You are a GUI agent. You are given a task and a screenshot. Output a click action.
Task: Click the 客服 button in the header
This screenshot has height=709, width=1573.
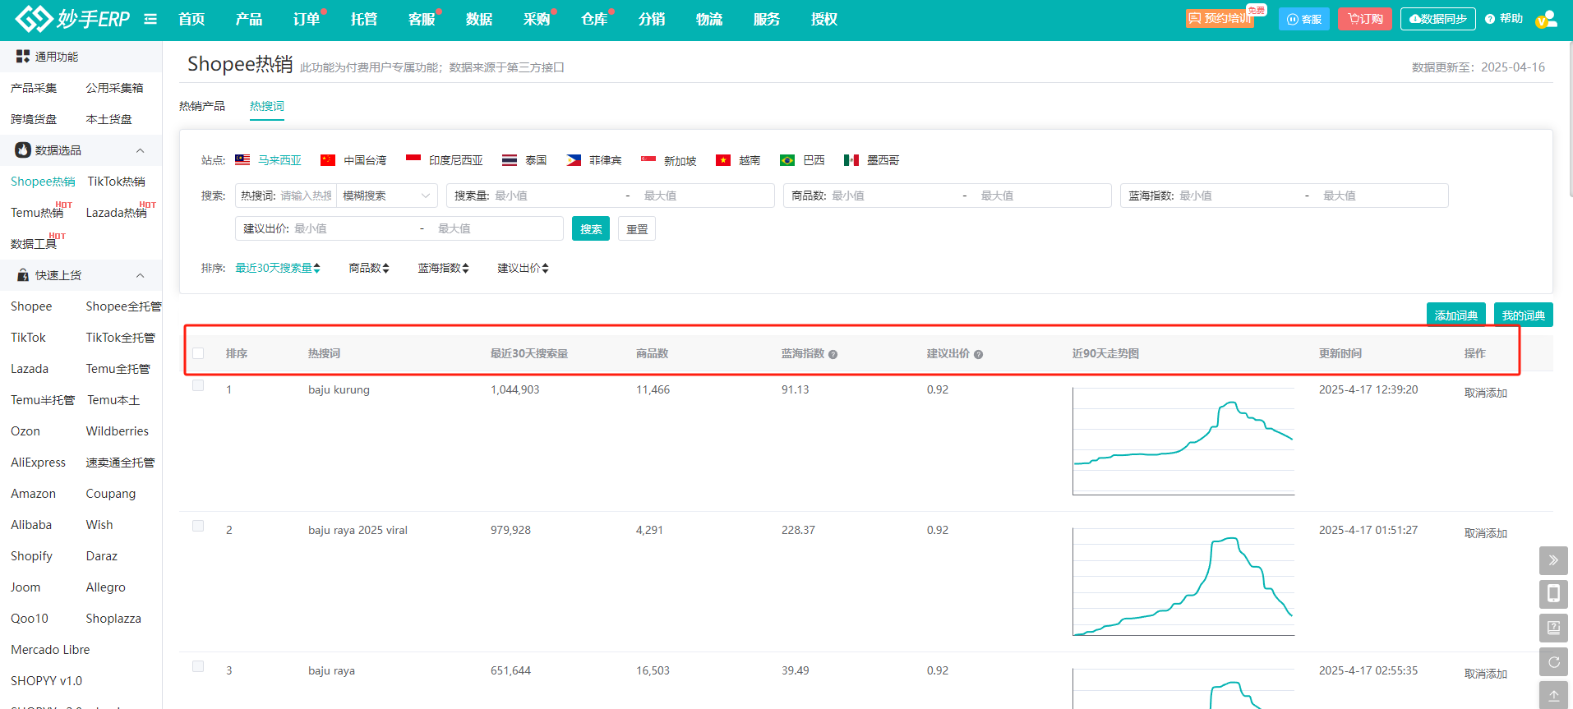click(x=1304, y=19)
